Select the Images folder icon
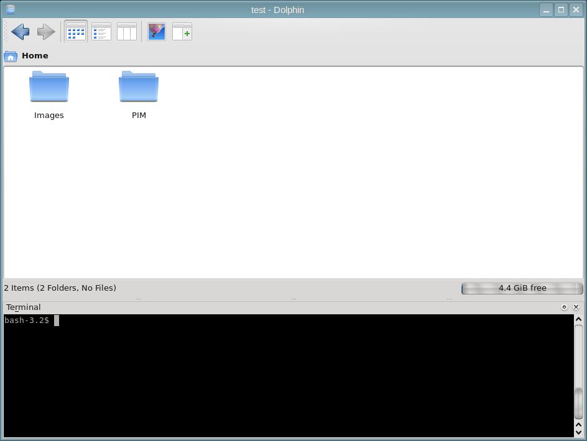Viewport: 587px width, 441px height. [x=49, y=86]
